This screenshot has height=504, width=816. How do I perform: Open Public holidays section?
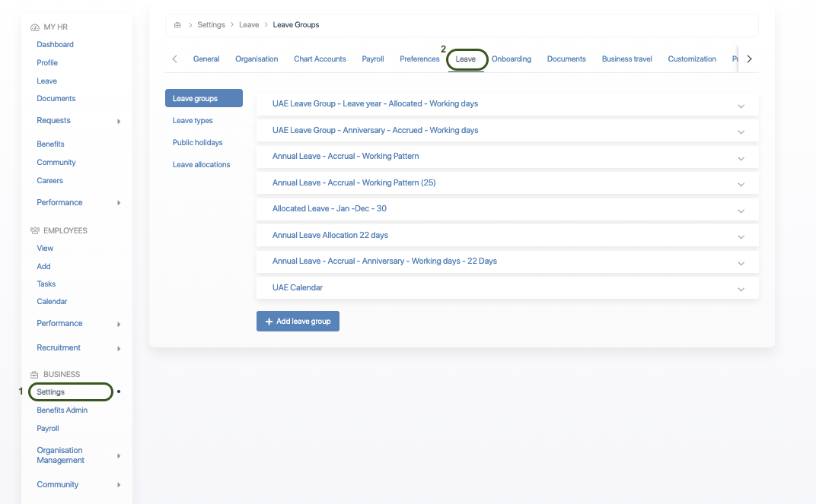(x=197, y=143)
